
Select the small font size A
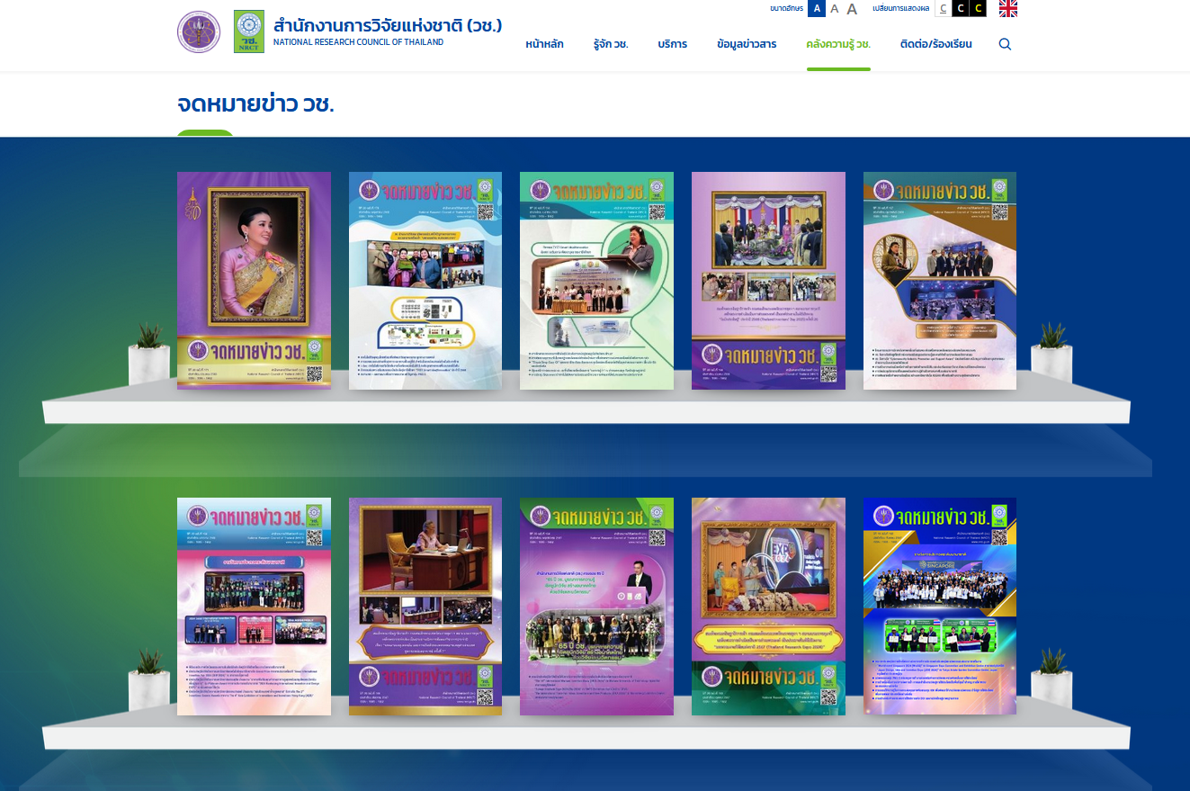coord(816,9)
